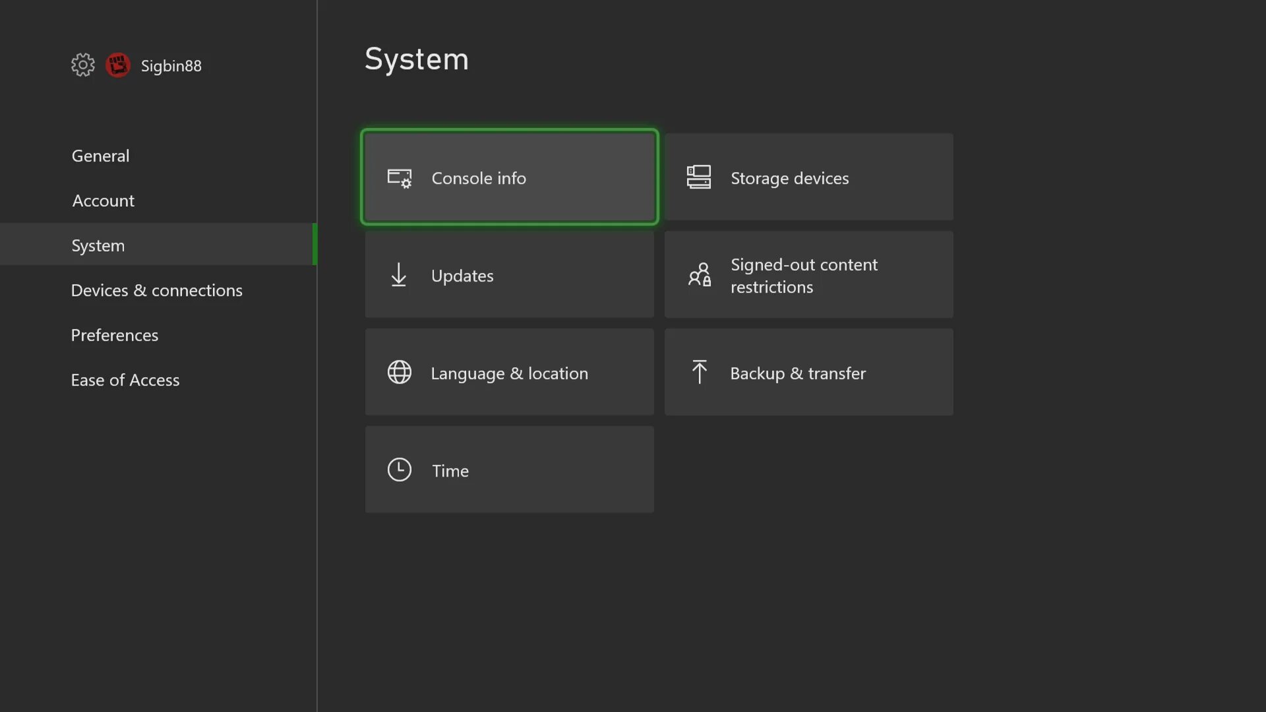The image size is (1266, 712).
Task: Navigate to General settings
Action: 100,155
